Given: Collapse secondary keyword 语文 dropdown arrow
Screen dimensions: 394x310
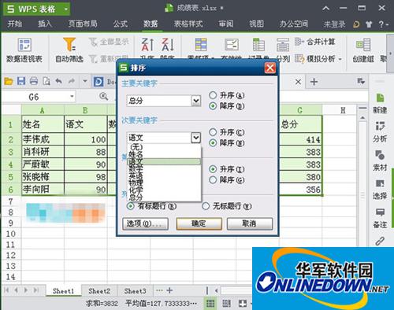Looking at the screenshot, I should pos(196,138).
